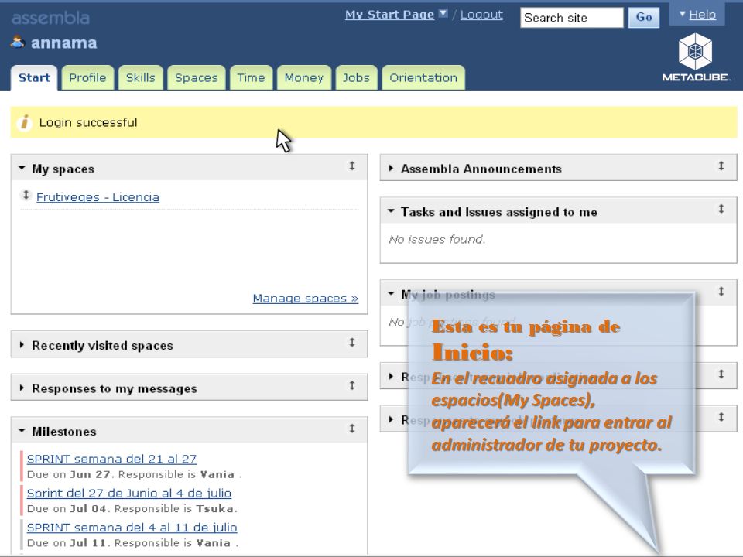
Task: Click 'Due on Jul 04. Responsible is Tsuka' text
Action: point(132,509)
